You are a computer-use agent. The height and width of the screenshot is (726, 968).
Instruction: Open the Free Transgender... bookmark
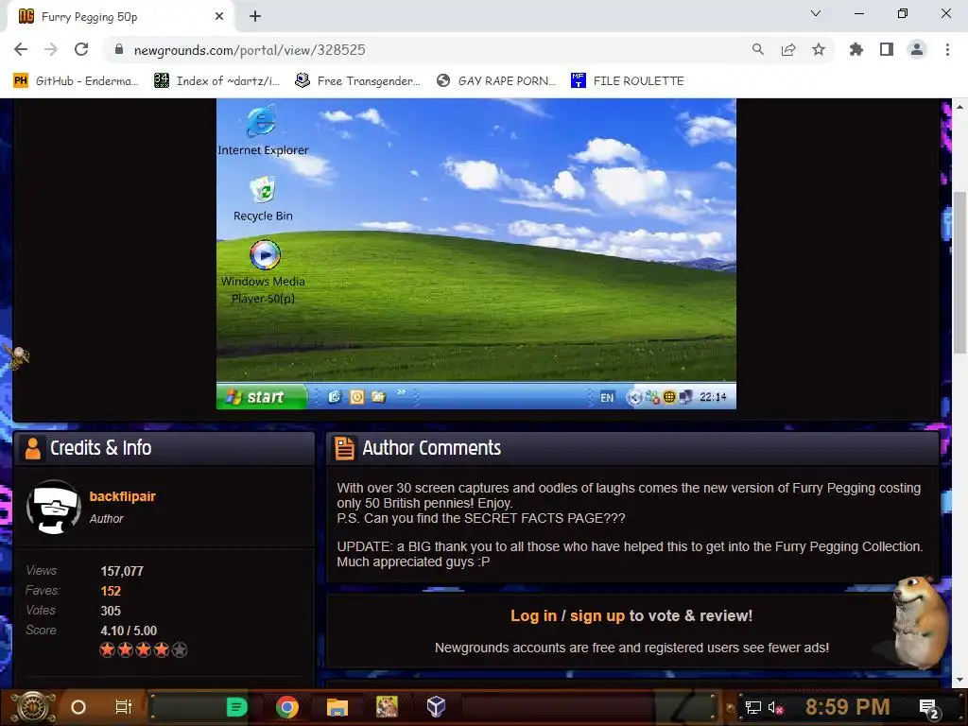tap(358, 81)
